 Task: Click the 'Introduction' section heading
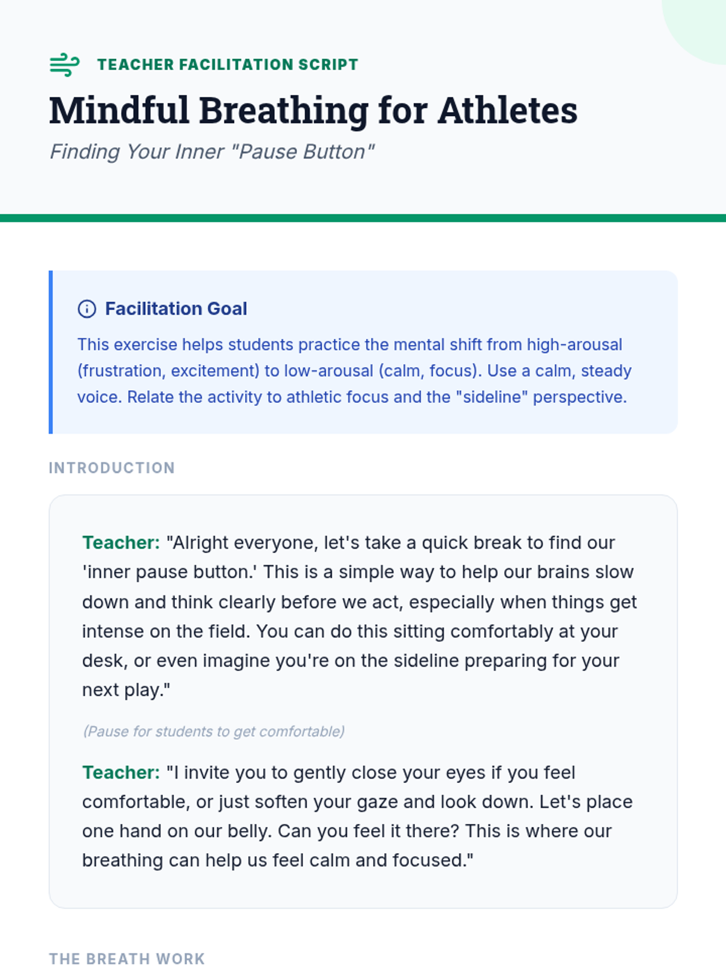coord(112,468)
